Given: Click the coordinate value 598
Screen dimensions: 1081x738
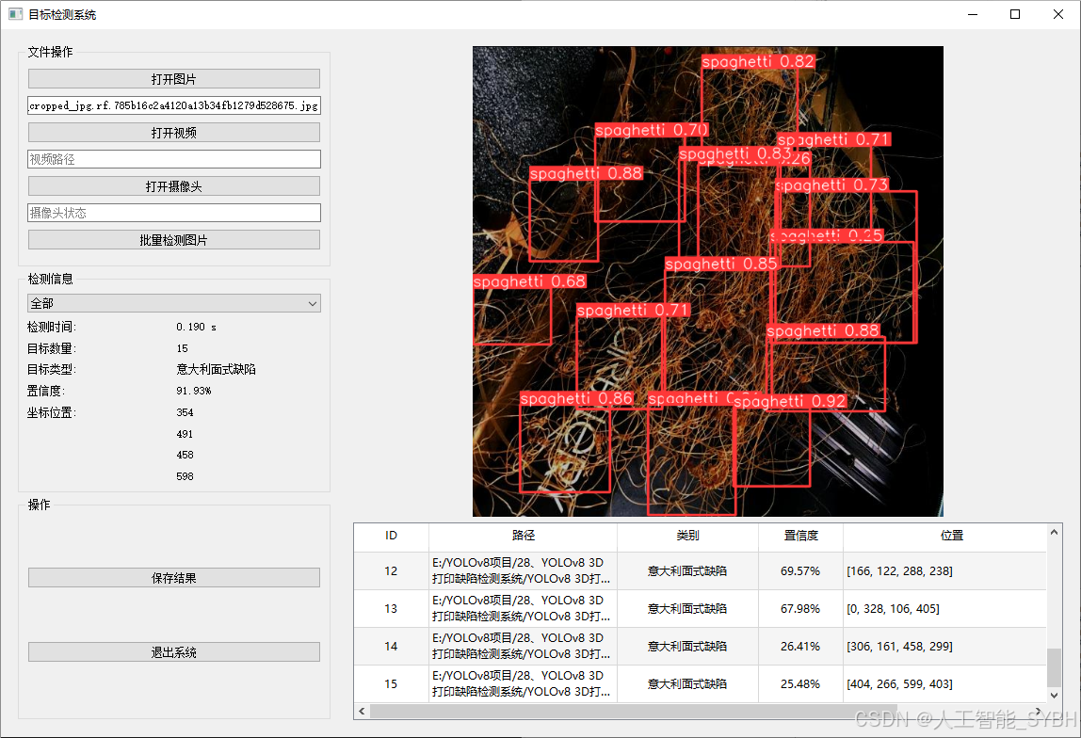Looking at the screenshot, I should 185,476.
